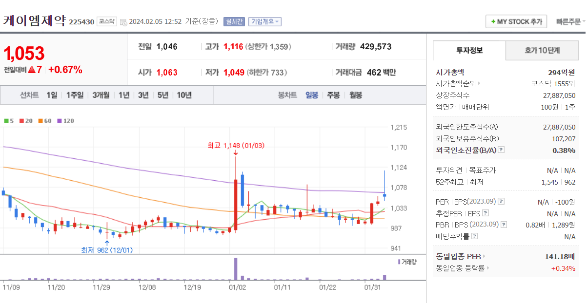The height and width of the screenshot is (303, 587).
Task: Click the 외국인소진율 value 0.38%
Action: (x=564, y=150)
